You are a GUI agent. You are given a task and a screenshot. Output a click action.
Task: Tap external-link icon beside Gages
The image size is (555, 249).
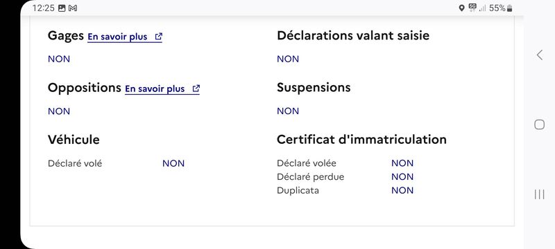(x=159, y=37)
